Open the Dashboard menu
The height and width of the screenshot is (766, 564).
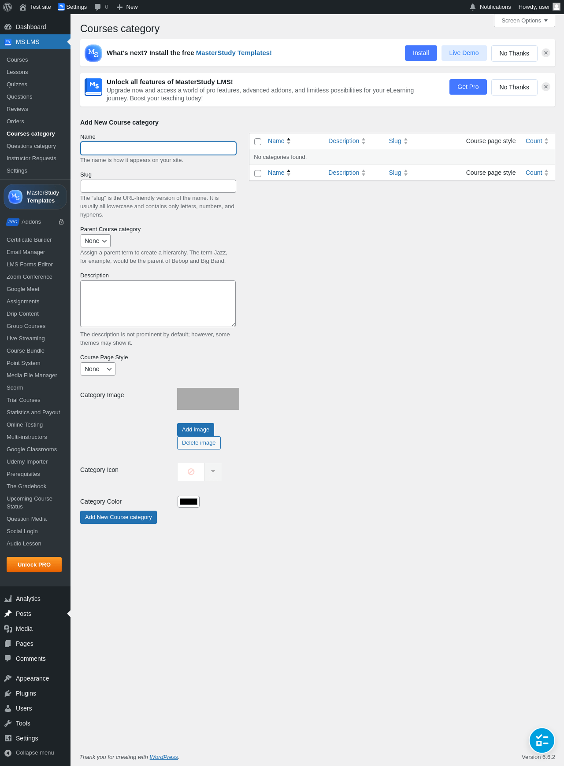tap(35, 27)
